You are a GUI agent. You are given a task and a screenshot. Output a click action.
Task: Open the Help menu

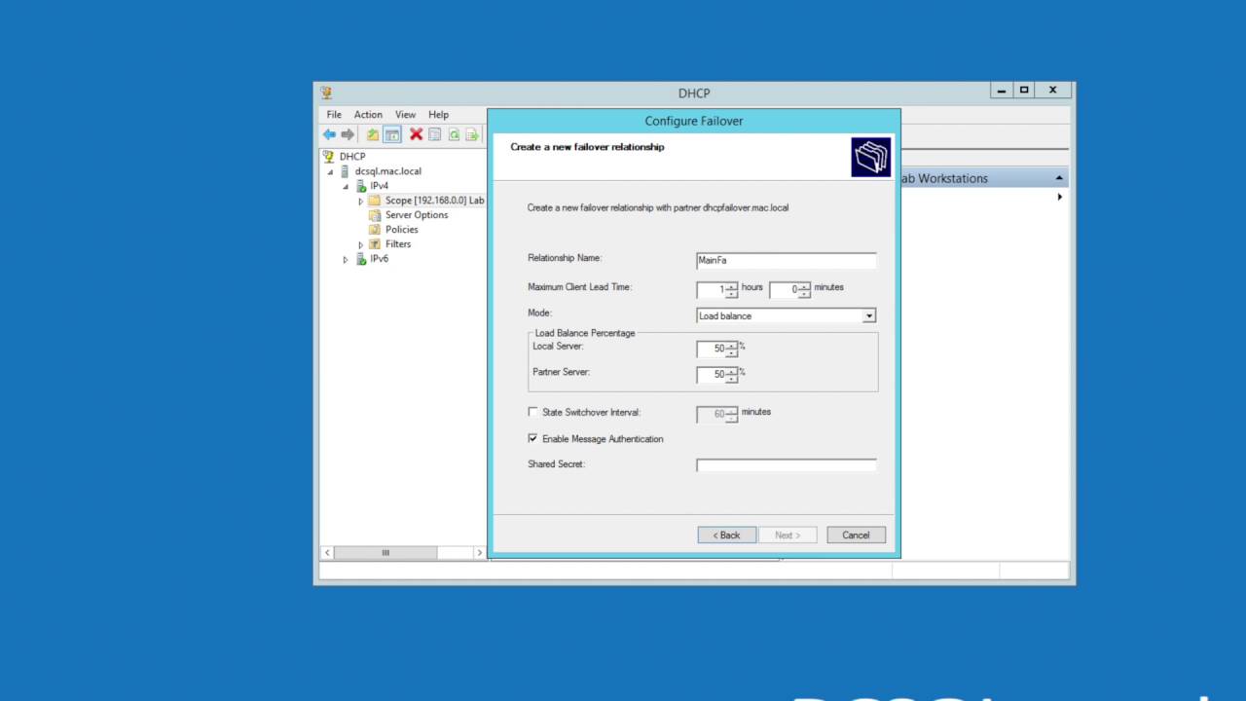pos(438,115)
